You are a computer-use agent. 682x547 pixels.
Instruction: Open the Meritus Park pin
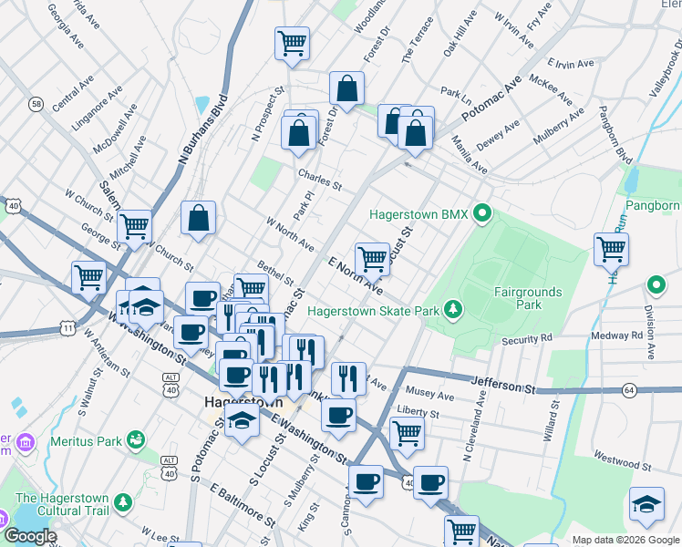point(136,440)
